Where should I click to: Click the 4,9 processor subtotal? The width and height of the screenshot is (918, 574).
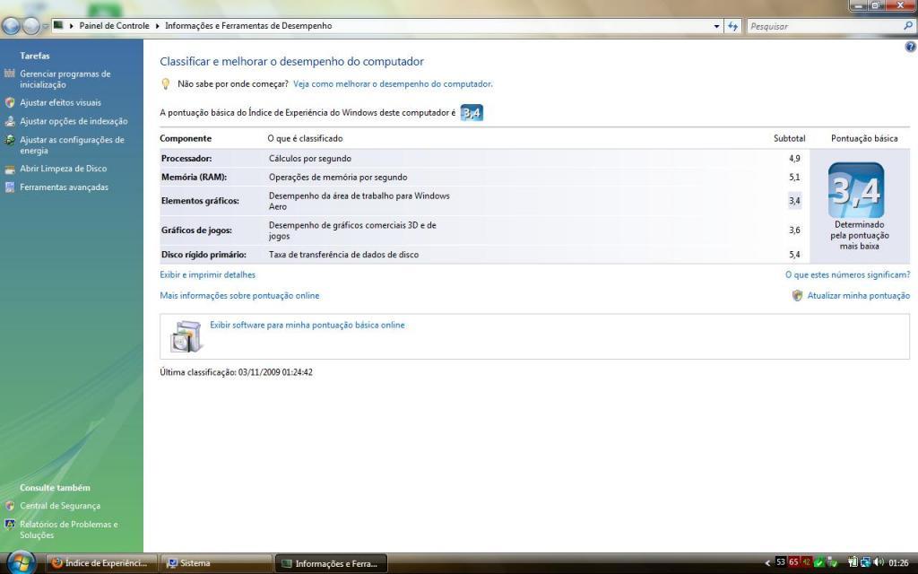tap(794, 159)
